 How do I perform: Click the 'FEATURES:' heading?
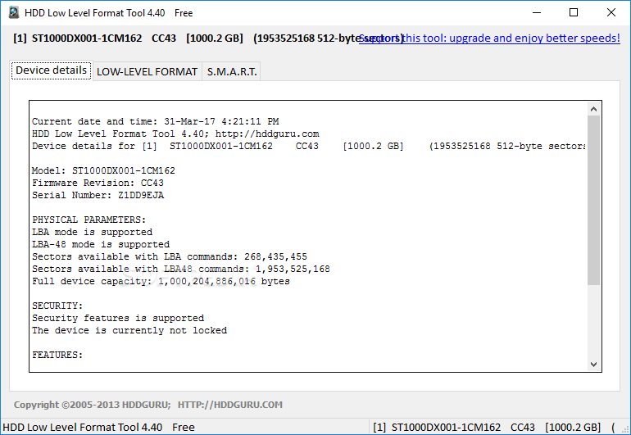pyautogui.click(x=57, y=355)
